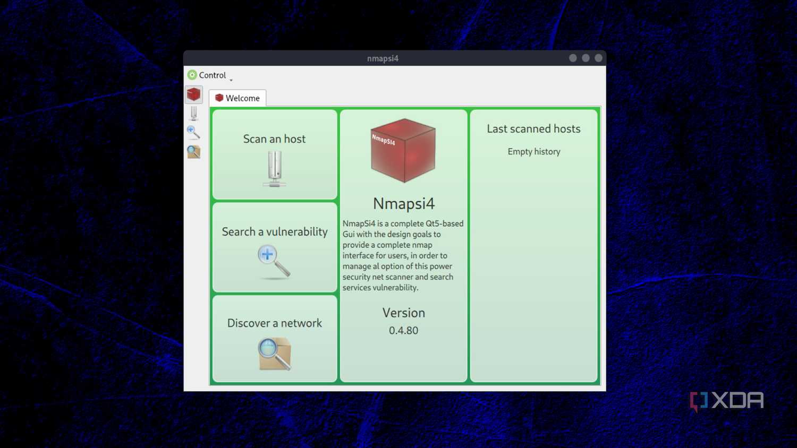Select the network discovery sidebar icon
The width and height of the screenshot is (797, 448).
(x=193, y=152)
